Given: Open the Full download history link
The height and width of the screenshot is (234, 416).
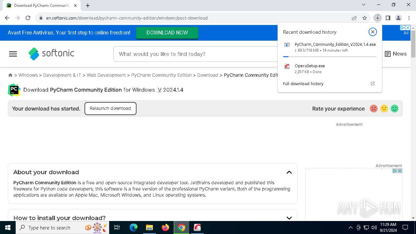Looking at the screenshot, I should (303, 84).
